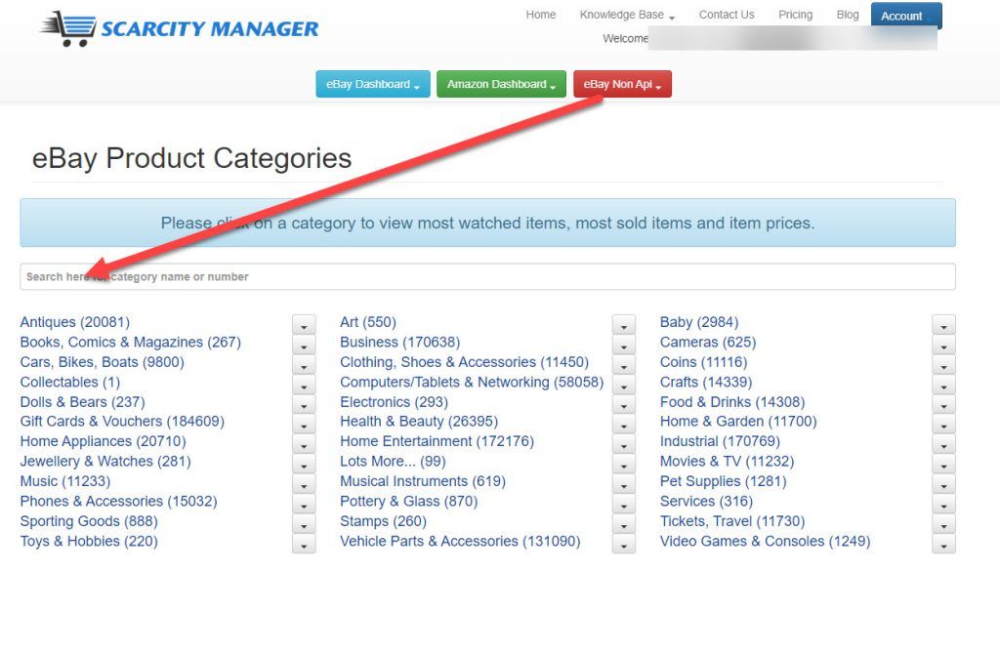The width and height of the screenshot is (1000, 654).
Task: Open Phones & Accessories category
Action: click(118, 501)
